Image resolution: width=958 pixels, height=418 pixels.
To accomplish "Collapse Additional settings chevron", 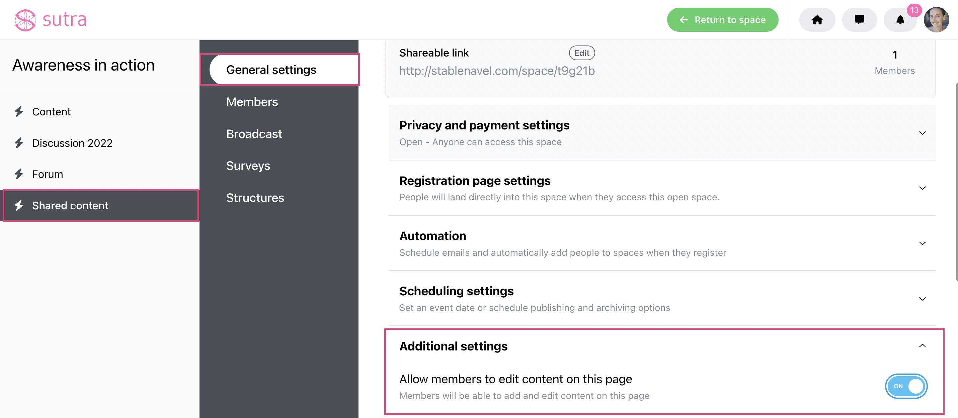I will [922, 345].
